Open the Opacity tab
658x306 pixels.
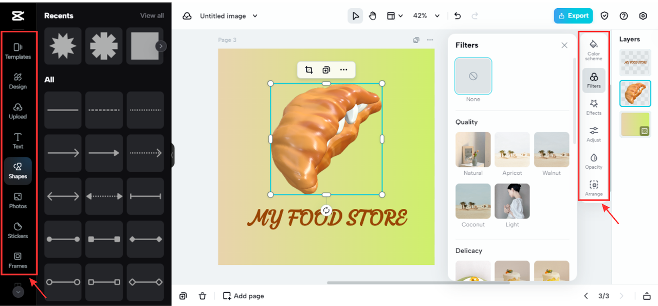point(594,161)
